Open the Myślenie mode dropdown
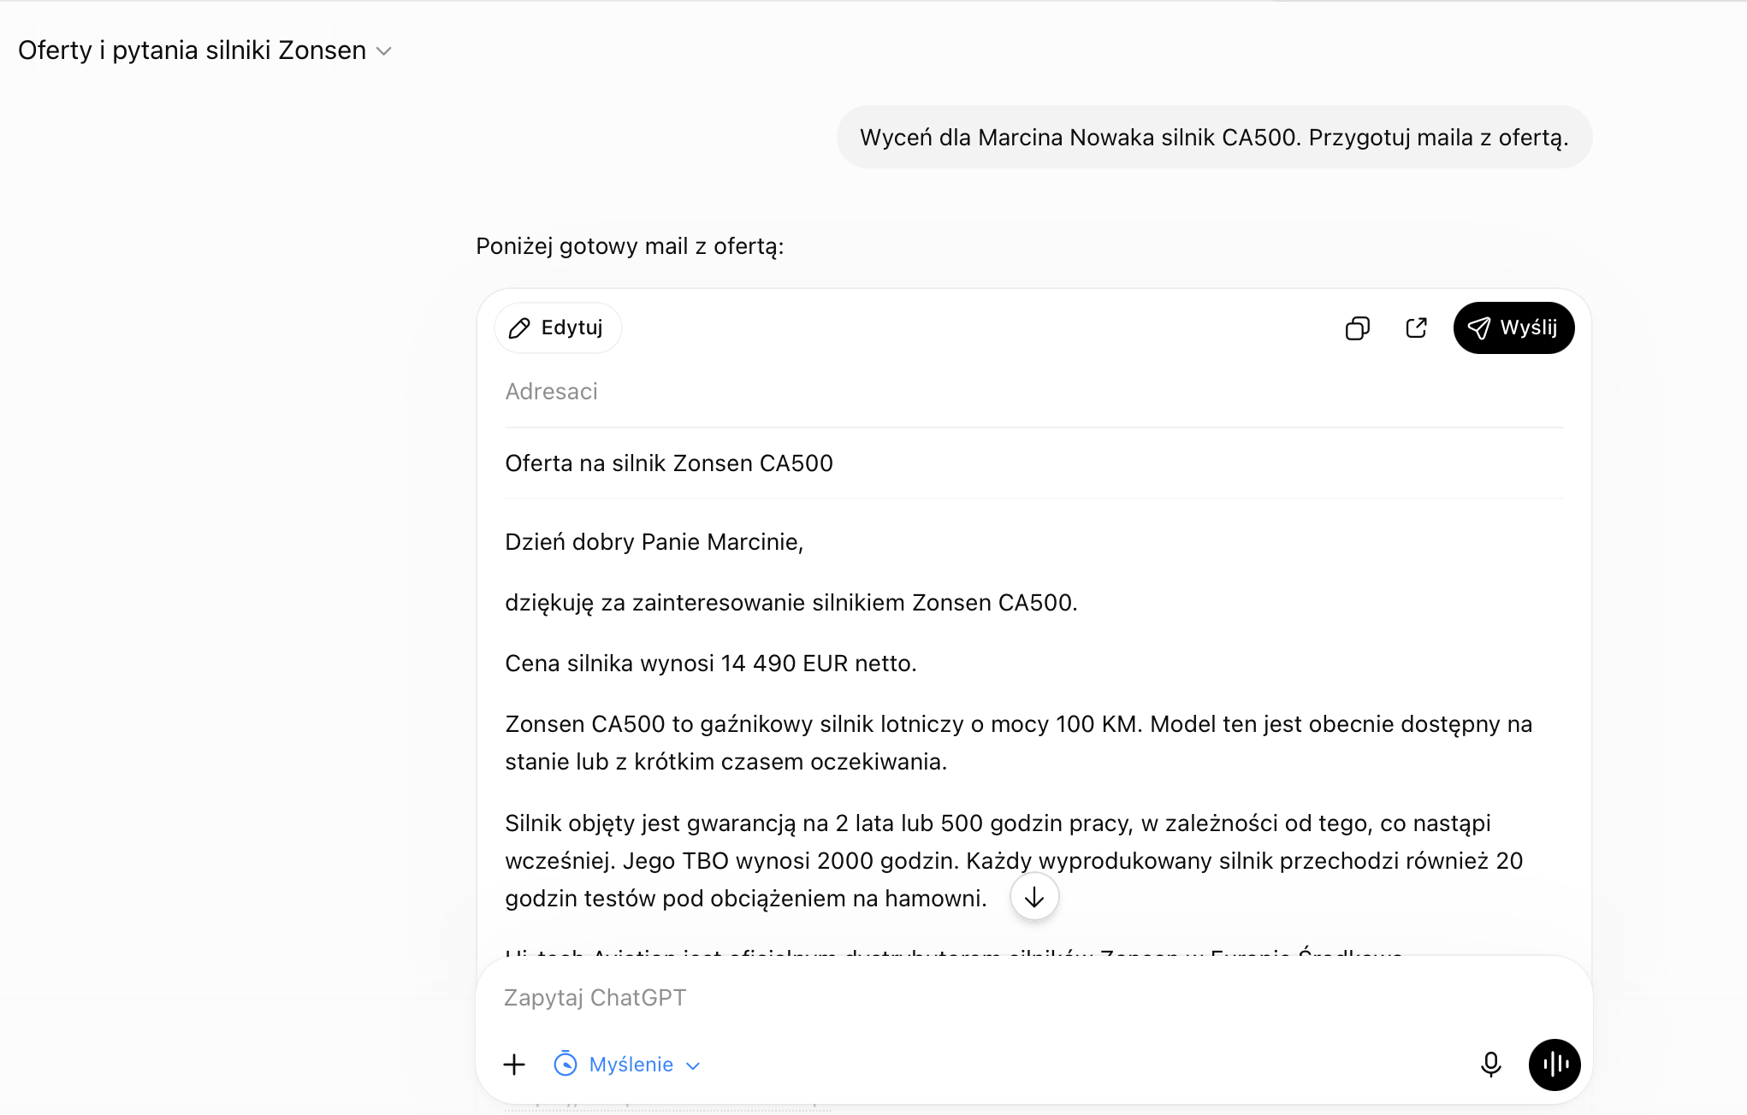This screenshot has height=1115, width=1747. pos(627,1065)
